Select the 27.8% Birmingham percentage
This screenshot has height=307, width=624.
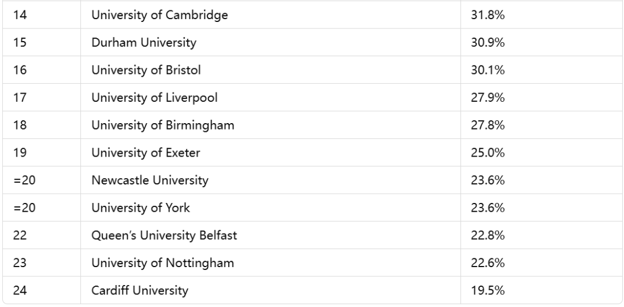(x=488, y=125)
